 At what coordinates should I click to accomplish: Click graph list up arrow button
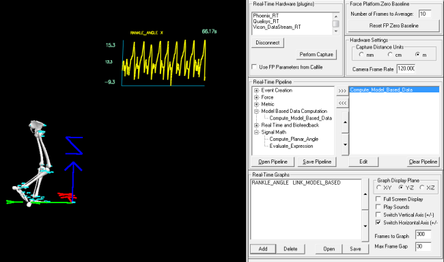click(365, 194)
